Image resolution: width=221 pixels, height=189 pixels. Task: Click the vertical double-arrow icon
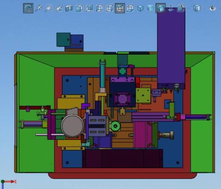pos(171,8)
